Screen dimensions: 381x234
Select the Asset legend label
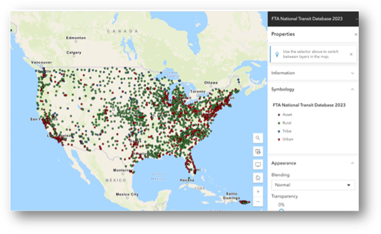[287, 115]
